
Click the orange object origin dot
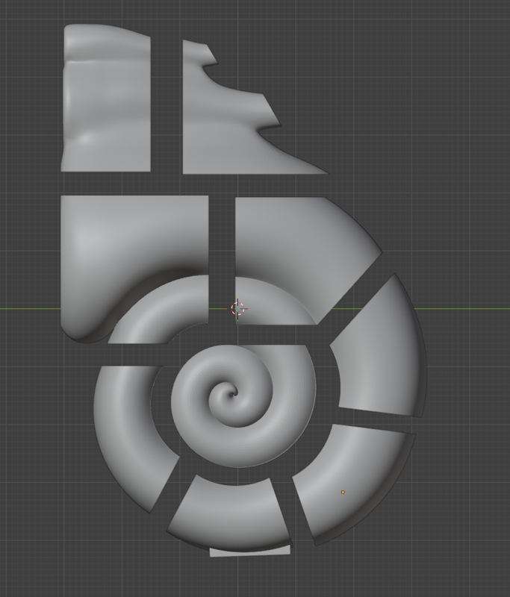(343, 493)
